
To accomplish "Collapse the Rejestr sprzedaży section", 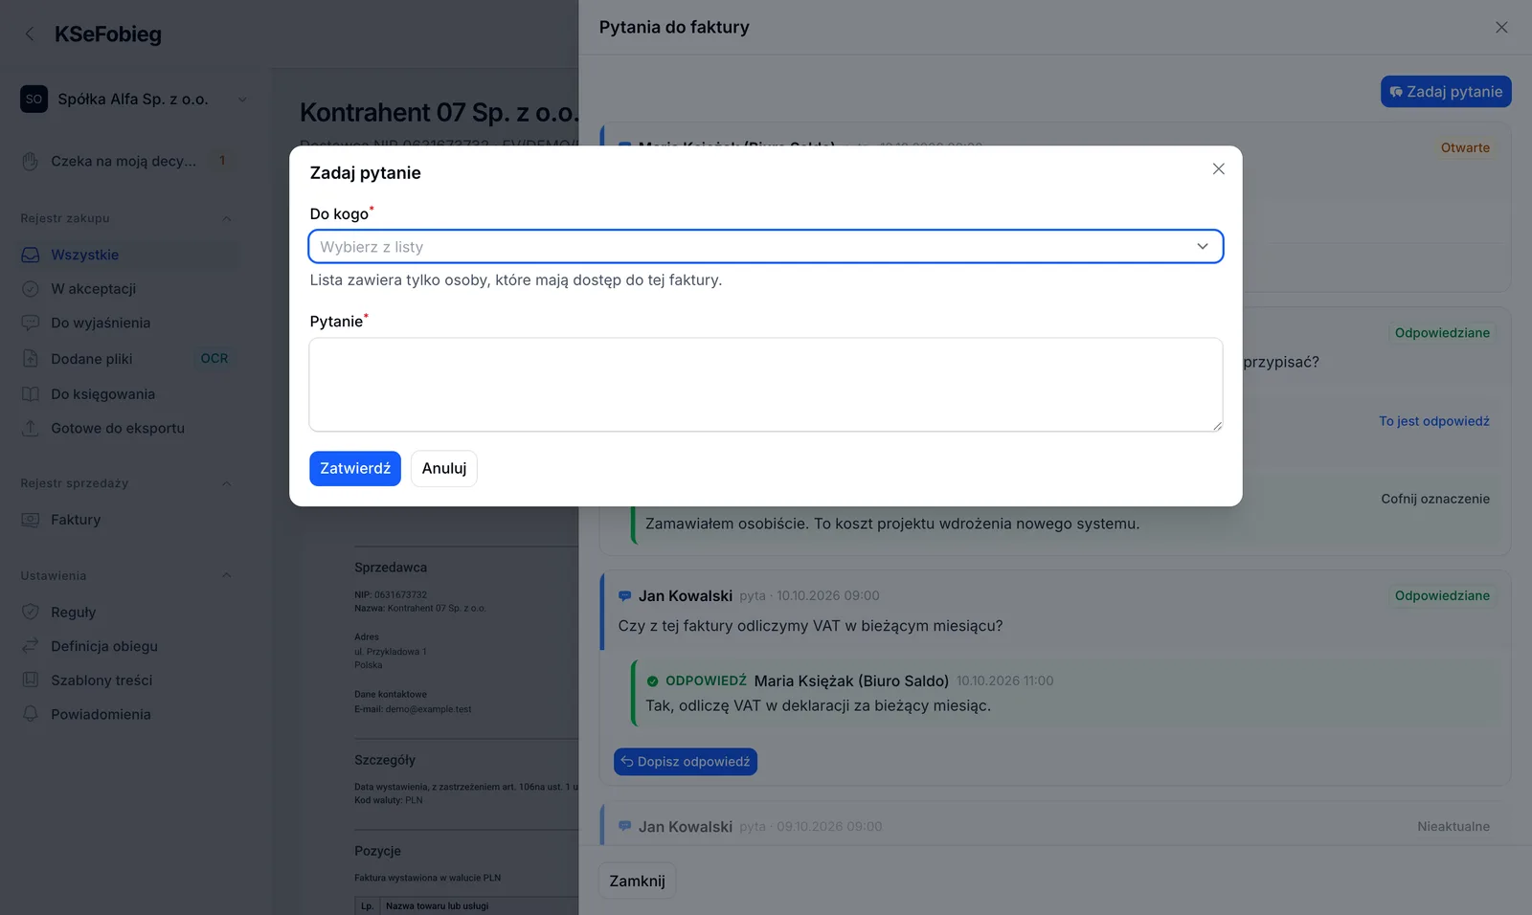I will tap(227, 483).
